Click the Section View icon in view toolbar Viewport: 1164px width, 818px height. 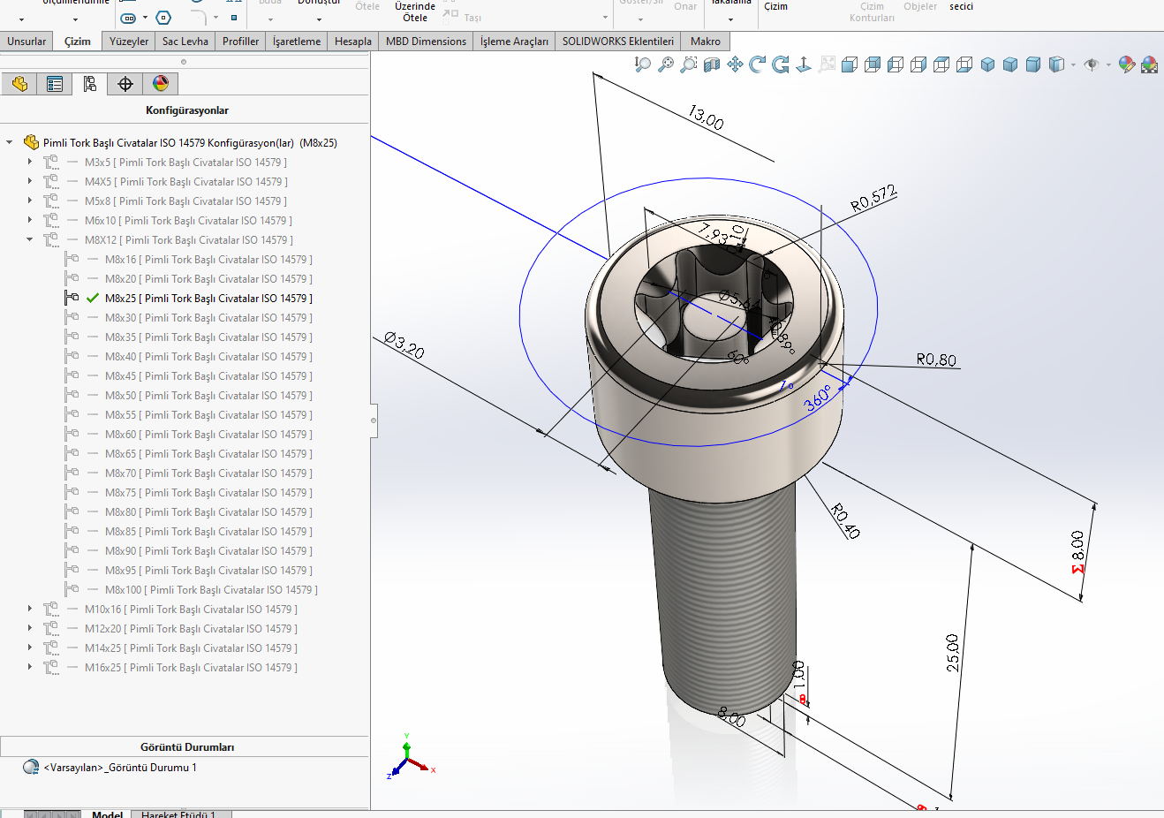point(712,64)
